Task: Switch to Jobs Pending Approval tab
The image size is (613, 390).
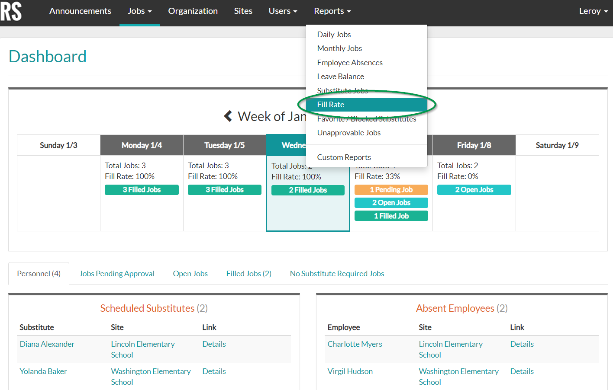Action: pos(117,274)
